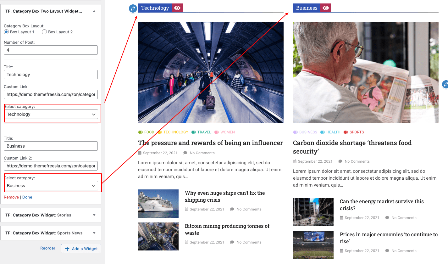Click the Reorder link
Image resolution: width=448 pixels, height=264 pixels.
48,248
